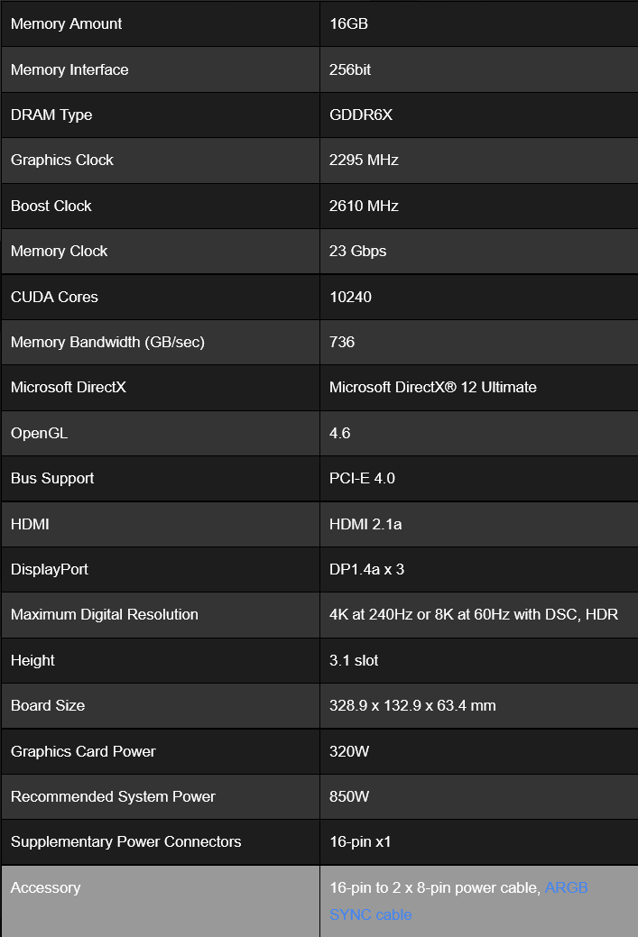
Task: Select the 16-pin x1 power connector value
Action: point(361,842)
